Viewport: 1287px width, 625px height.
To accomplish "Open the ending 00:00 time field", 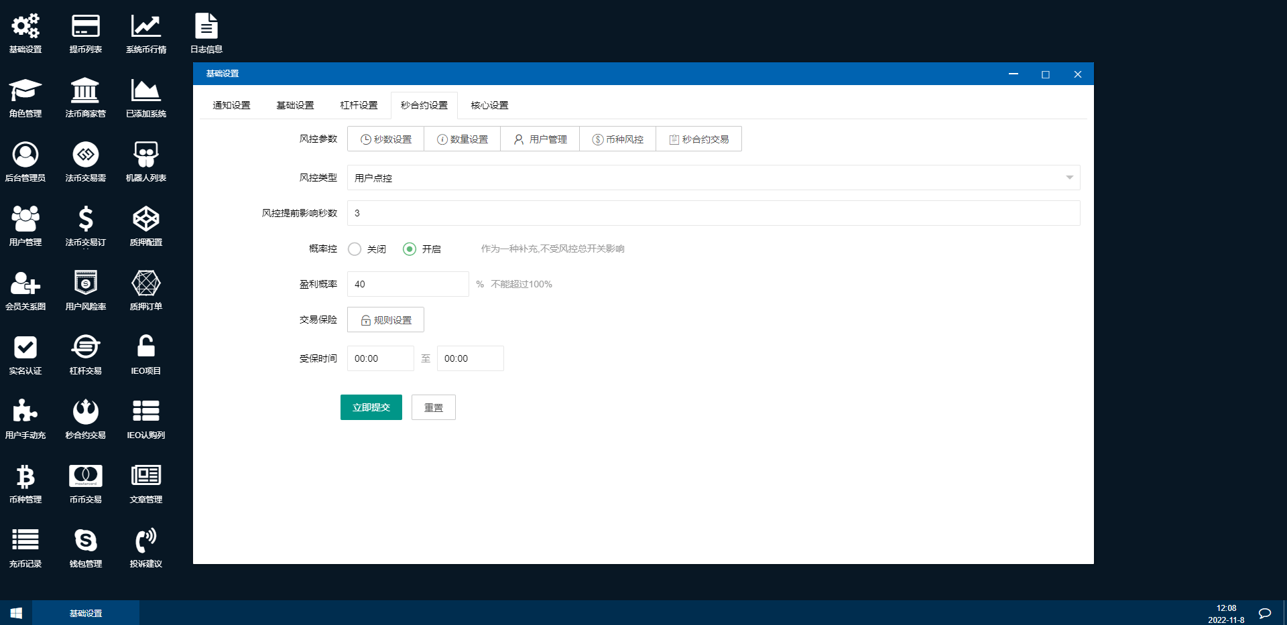I will coord(469,358).
